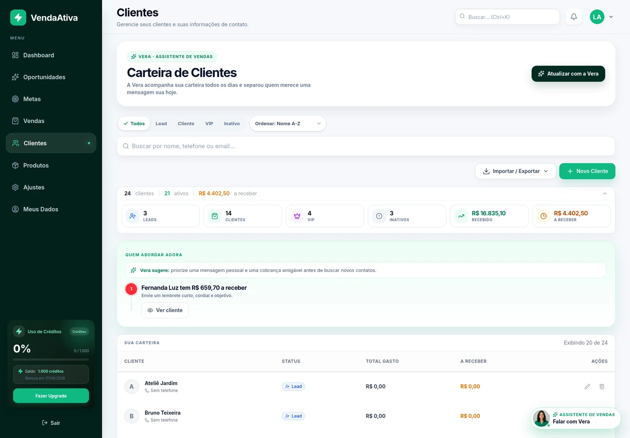Select the Todos filter chip

134,124
